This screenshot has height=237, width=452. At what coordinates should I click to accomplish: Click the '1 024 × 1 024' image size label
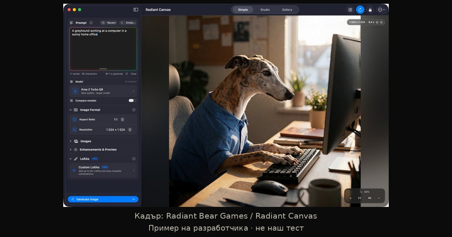pos(357,22)
